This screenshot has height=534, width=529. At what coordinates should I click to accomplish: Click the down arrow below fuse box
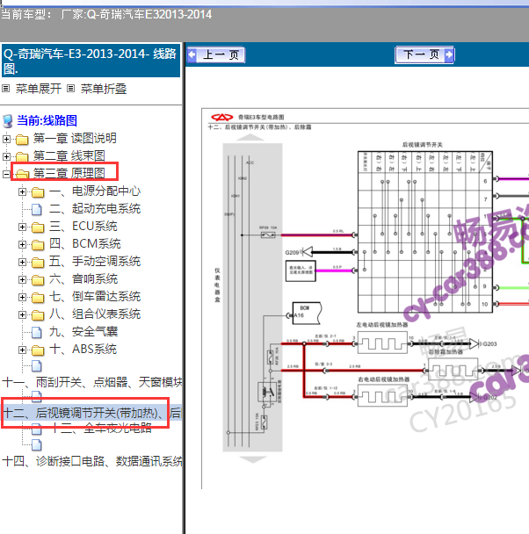coord(253,459)
